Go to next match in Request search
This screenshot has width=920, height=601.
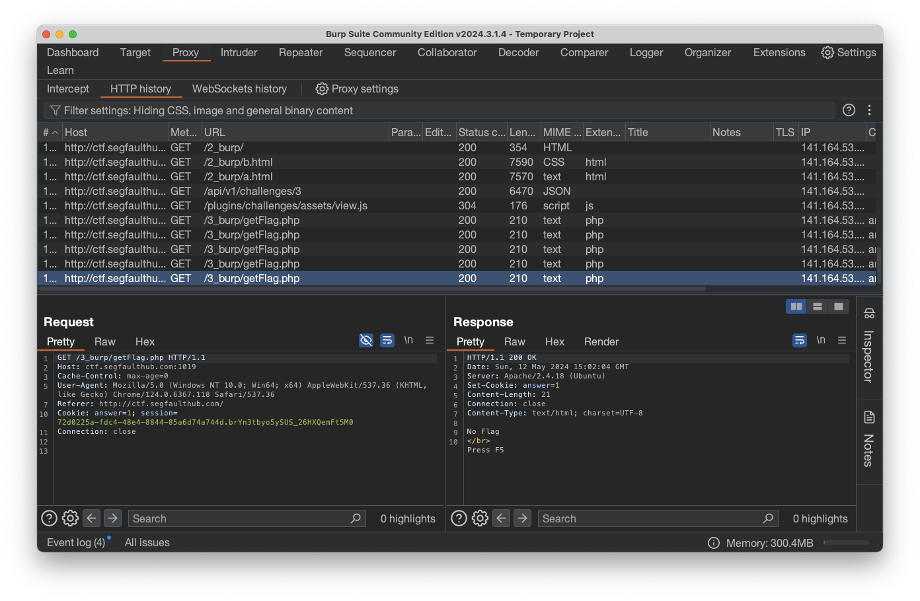point(113,518)
